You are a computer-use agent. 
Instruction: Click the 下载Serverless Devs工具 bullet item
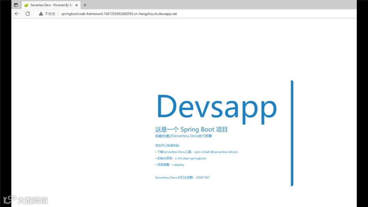(x=174, y=152)
